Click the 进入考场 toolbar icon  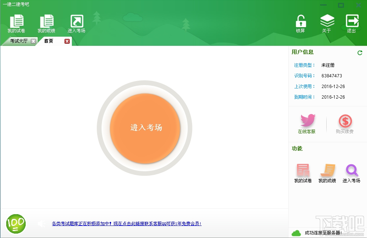coord(77,23)
